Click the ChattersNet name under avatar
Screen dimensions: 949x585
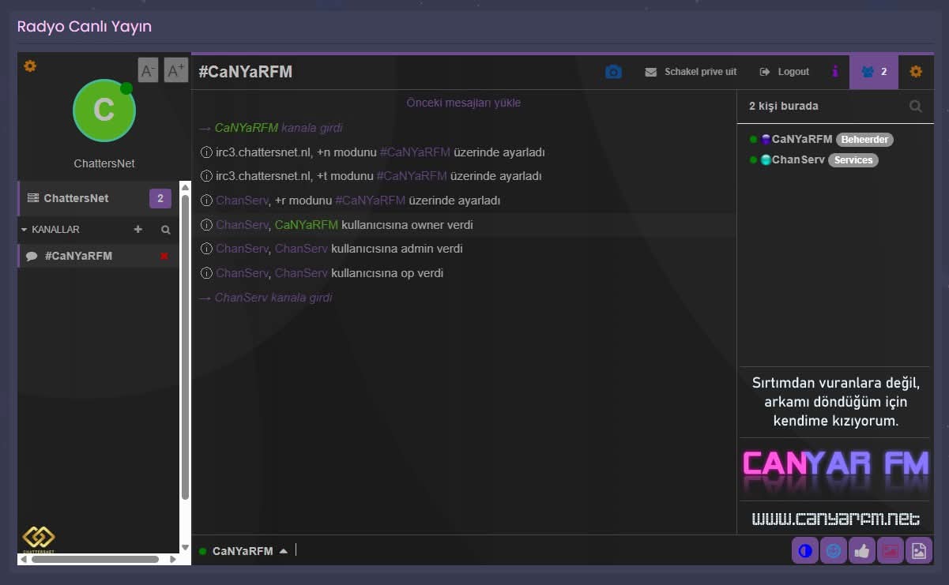coord(104,163)
